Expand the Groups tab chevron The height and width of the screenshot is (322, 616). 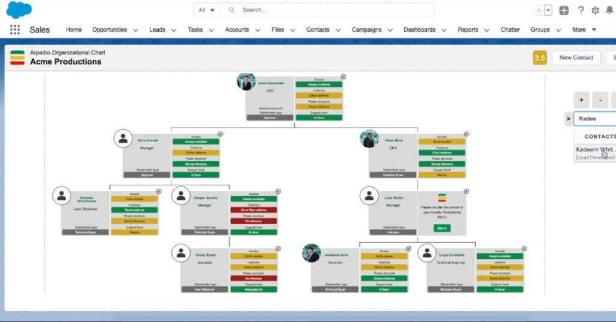pos(558,30)
